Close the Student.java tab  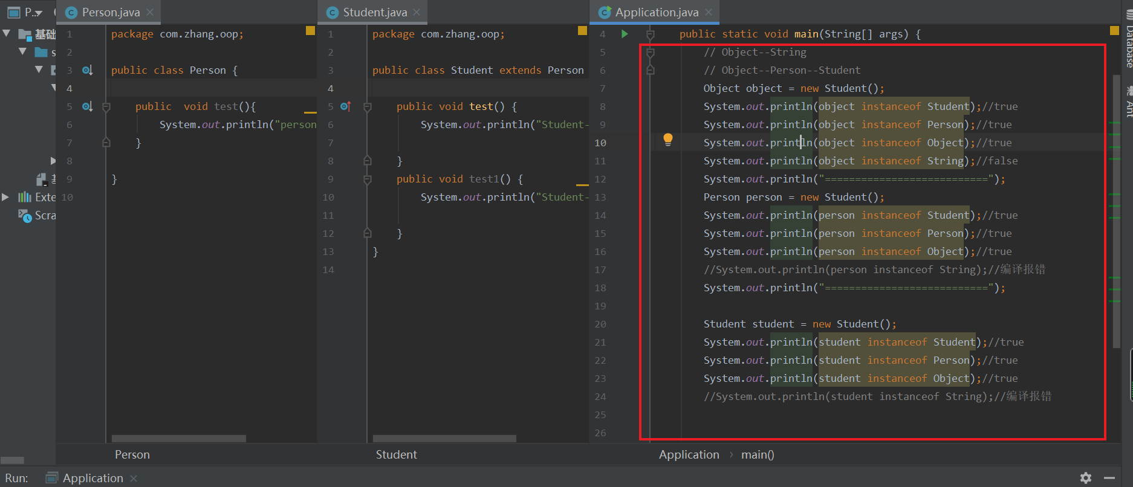pyautogui.click(x=417, y=12)
